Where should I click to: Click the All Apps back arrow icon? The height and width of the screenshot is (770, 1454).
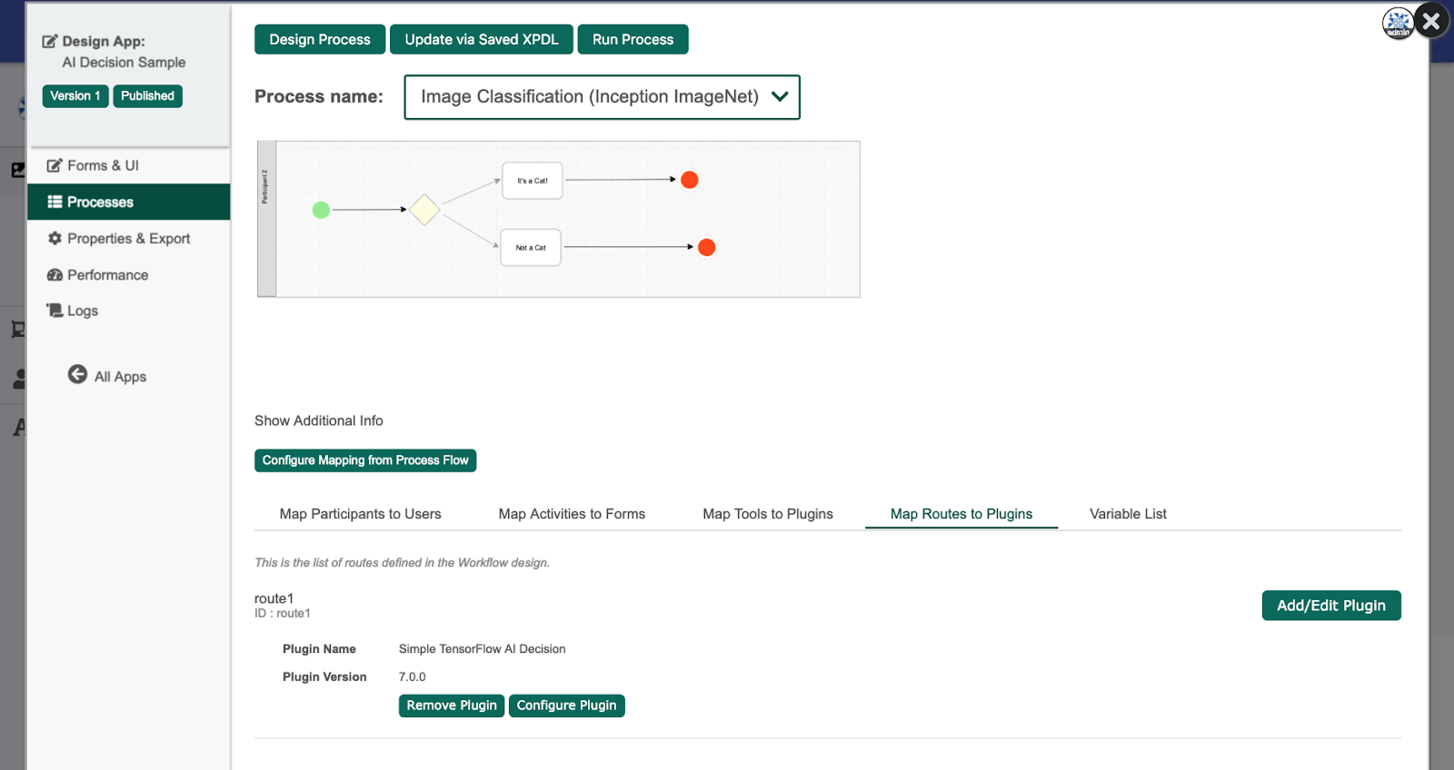(x=78, y=375)
